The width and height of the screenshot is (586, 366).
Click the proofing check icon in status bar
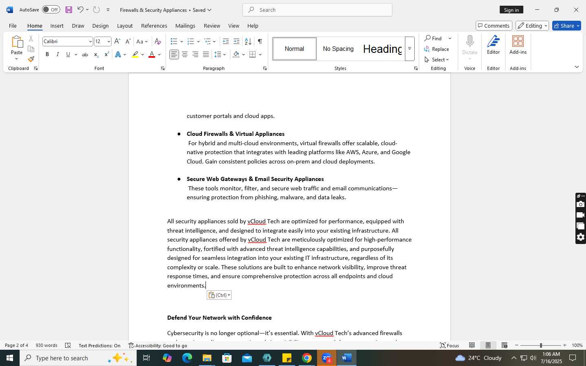68,345
